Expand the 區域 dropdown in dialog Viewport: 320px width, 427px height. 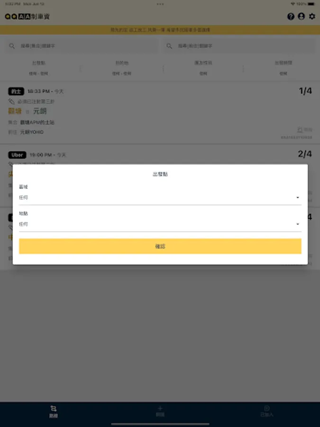(x=160, y=197)
